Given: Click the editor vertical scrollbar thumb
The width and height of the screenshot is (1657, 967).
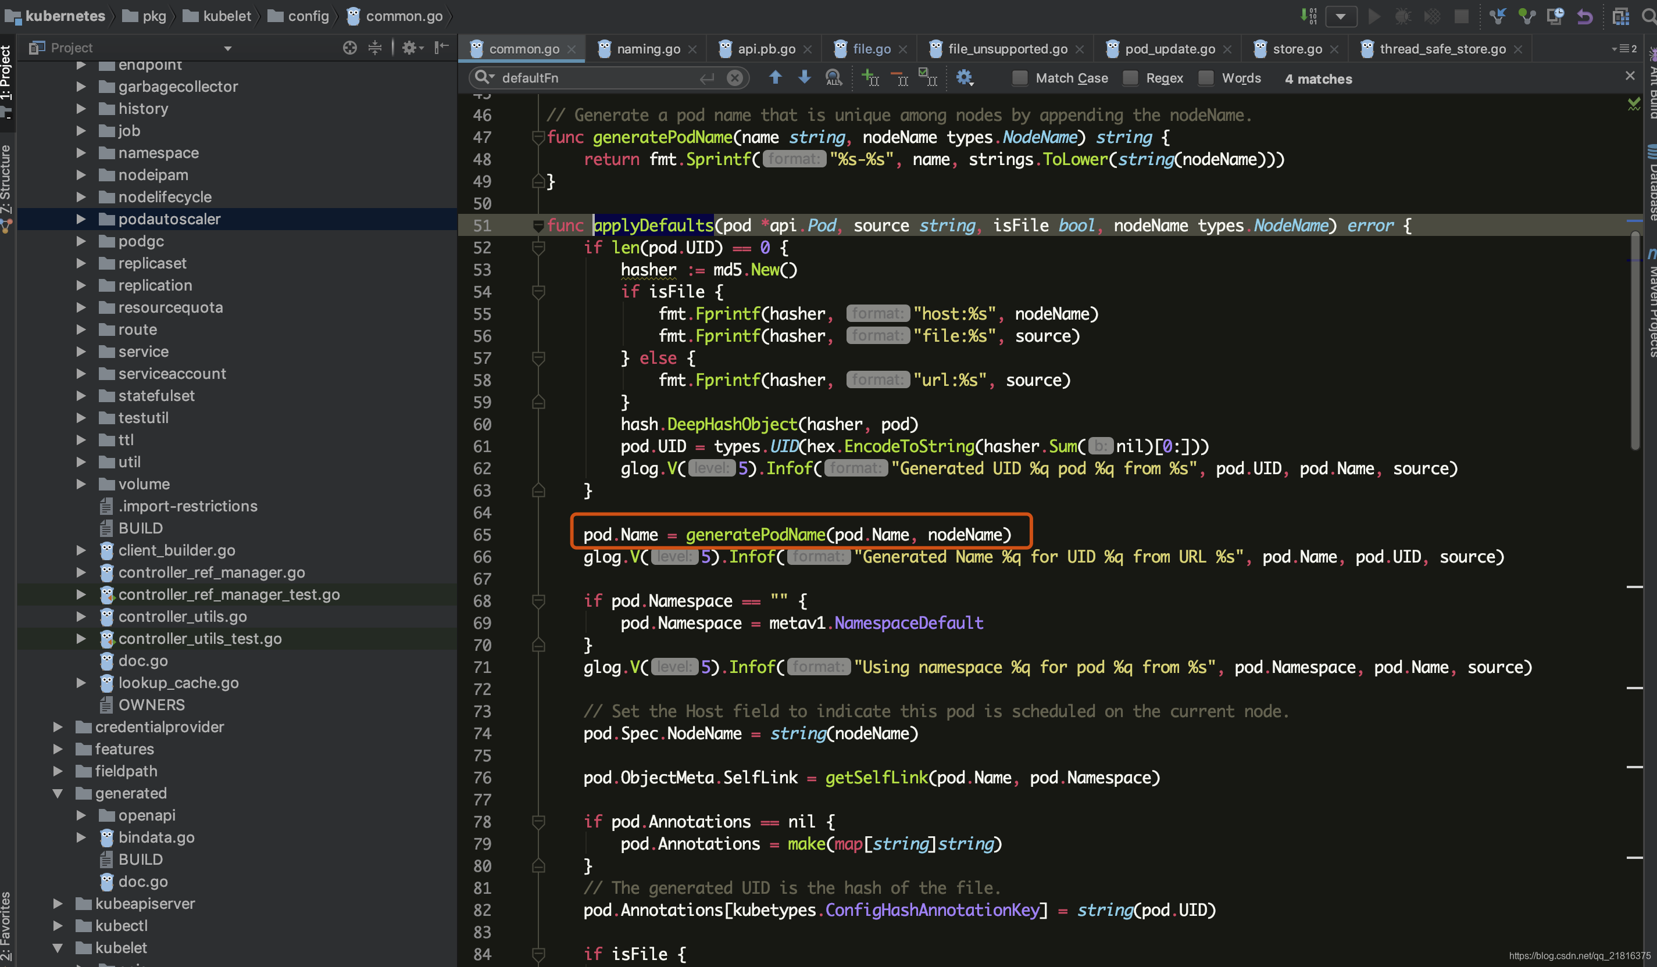Looking at the screenshot, I should (x=1635, y=340).
